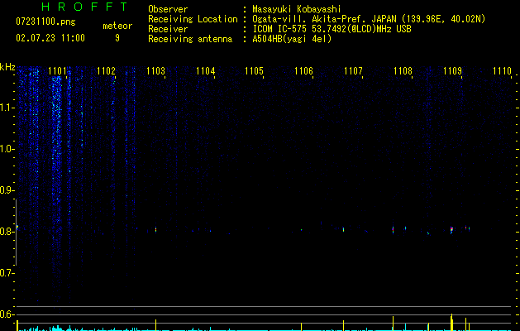Click the 1105 time axis label
This screenshot has width=520, height=331.
coord(255,71)
